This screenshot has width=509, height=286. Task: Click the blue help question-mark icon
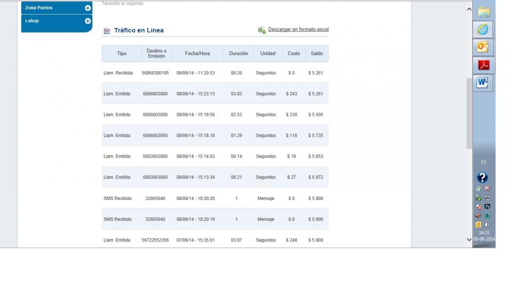click(x=482, y=177)
